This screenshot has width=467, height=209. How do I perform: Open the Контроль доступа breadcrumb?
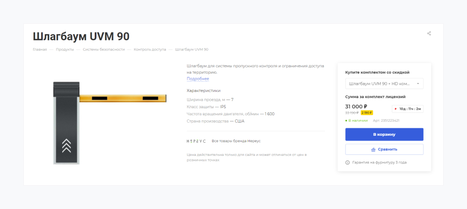point(150,49)
